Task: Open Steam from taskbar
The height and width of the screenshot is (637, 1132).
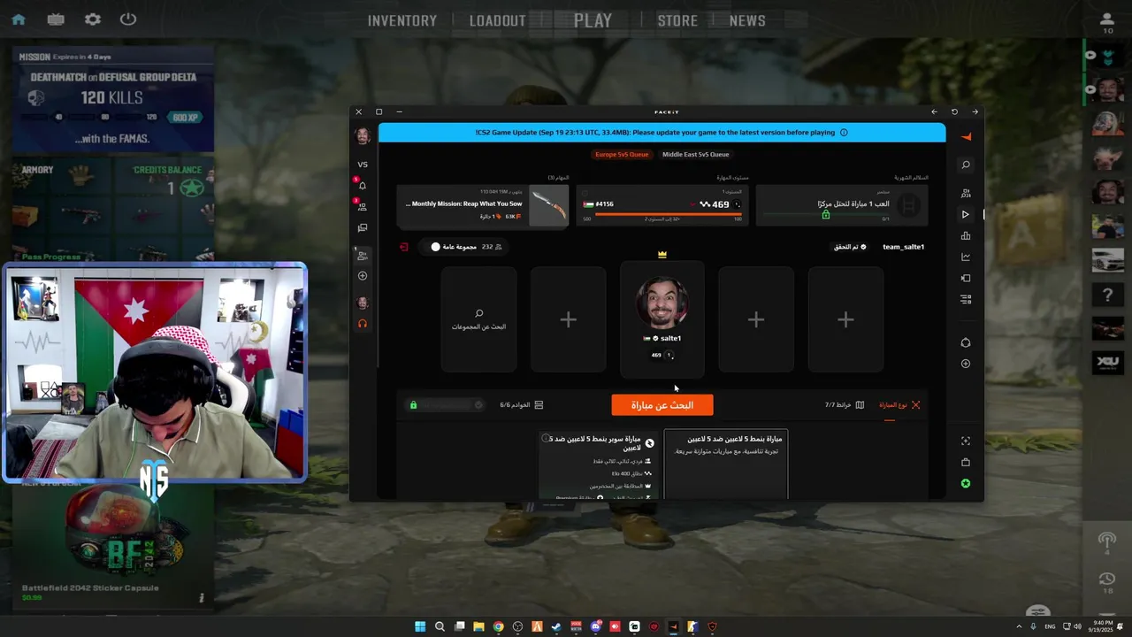Action: pyautogui.click(x=556, y=626)
